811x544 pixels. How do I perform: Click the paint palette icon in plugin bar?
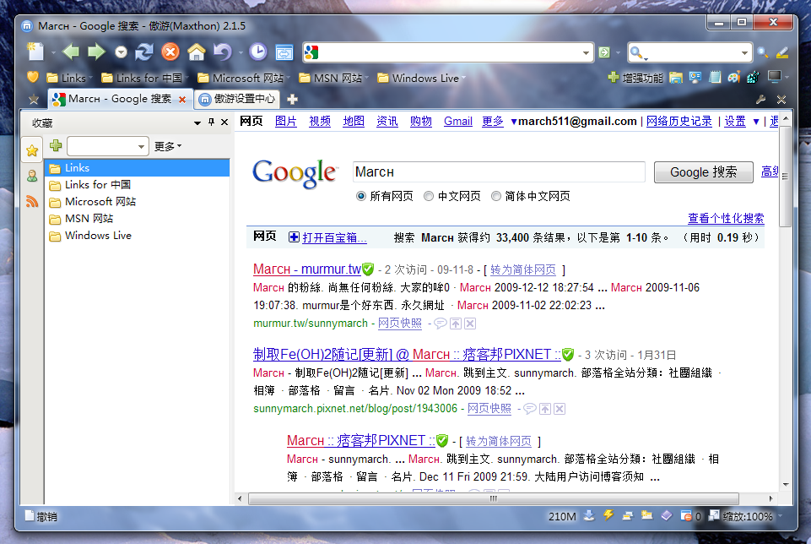tap(733, 78)
